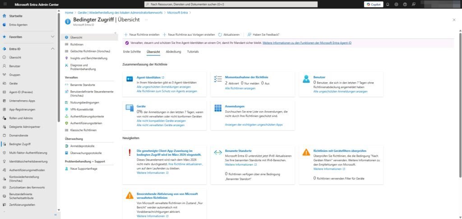This screenshot has height=219, width=462.
Task: Switch to the Erste Schritte tab
Action: click(132, 52)
